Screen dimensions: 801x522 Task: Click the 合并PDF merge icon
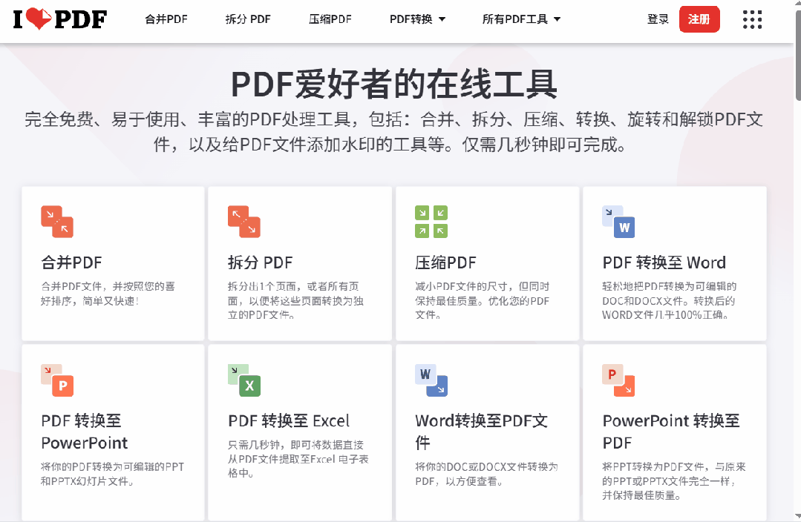(57, 222)
